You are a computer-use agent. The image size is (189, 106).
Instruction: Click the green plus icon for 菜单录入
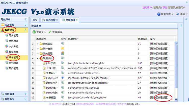[34, 32]
